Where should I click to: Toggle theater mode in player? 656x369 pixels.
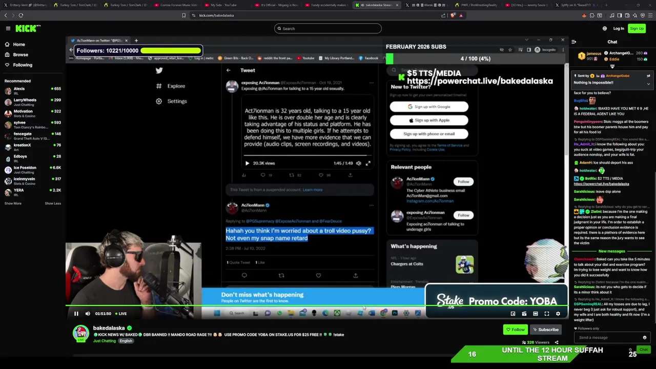(536, 314)
